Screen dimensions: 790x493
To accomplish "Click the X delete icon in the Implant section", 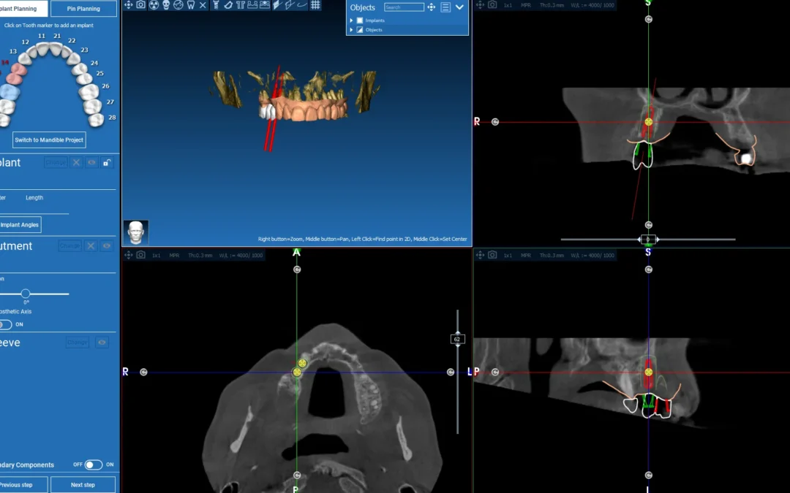I will [x=76, y=162].
